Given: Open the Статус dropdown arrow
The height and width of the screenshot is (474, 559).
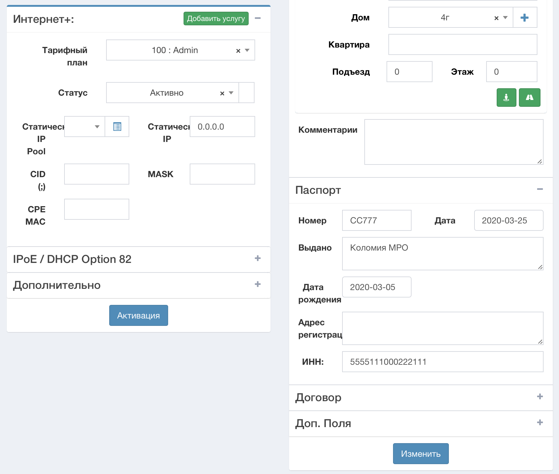Looking at the screenshot, I should tap(231, 93).
